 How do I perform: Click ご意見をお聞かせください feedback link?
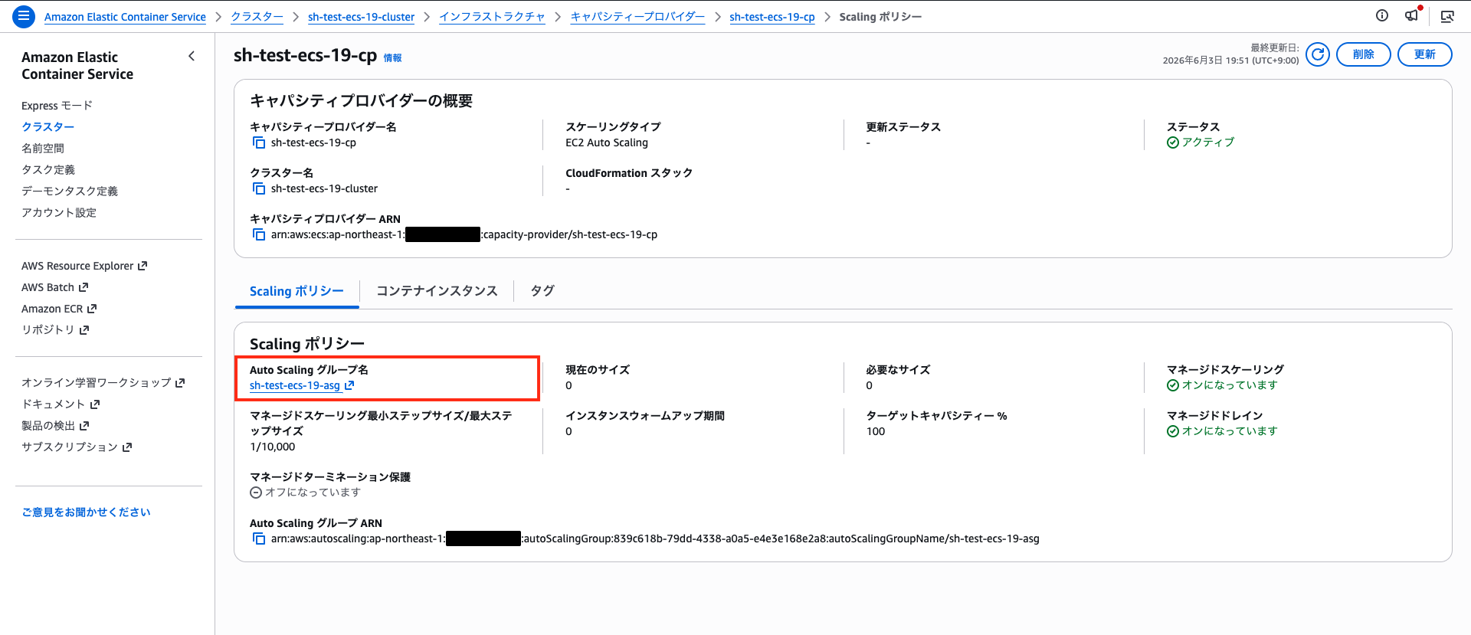(86, 512)
